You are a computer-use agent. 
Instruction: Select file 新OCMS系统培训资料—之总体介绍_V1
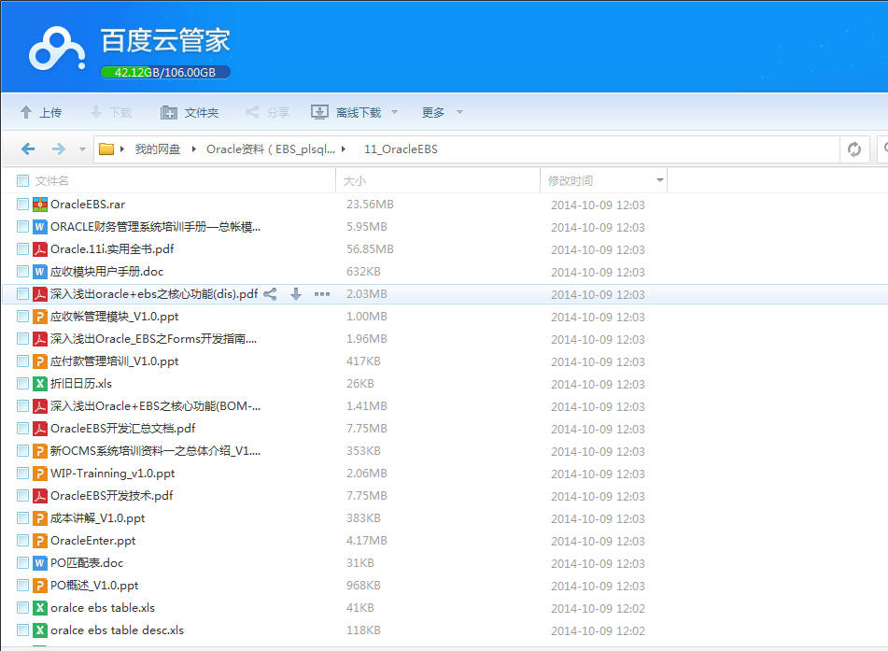(x=155, y=451)
